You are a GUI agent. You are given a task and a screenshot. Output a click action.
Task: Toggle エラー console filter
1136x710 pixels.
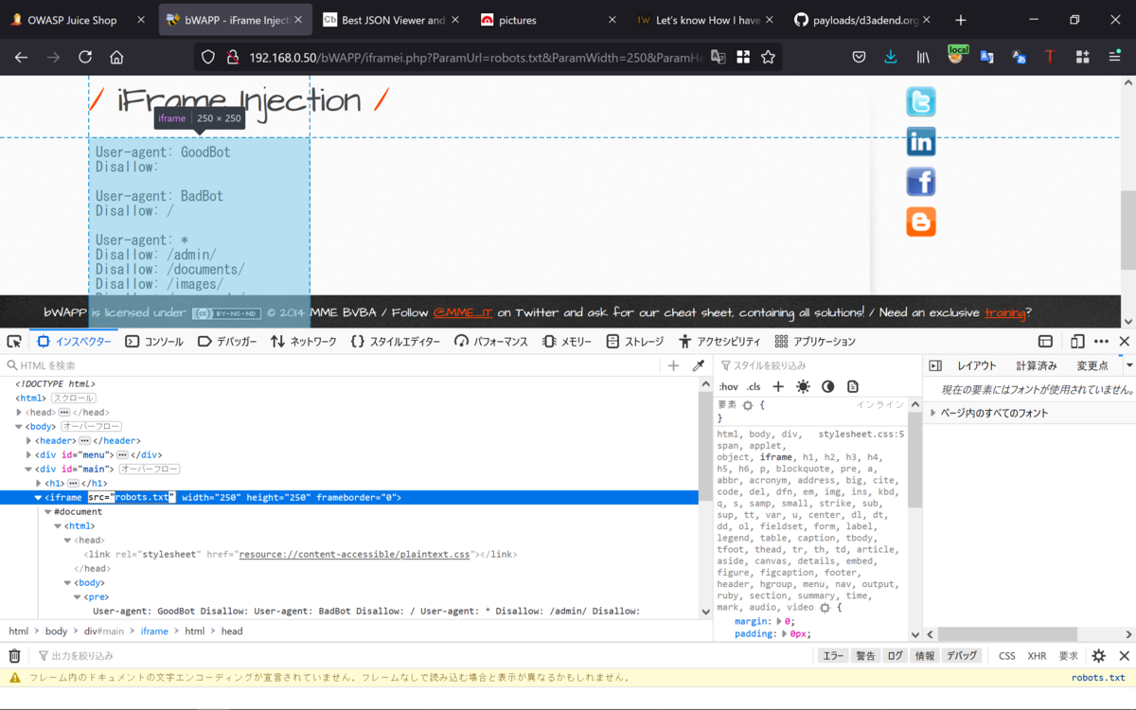(x=833, y=655)
